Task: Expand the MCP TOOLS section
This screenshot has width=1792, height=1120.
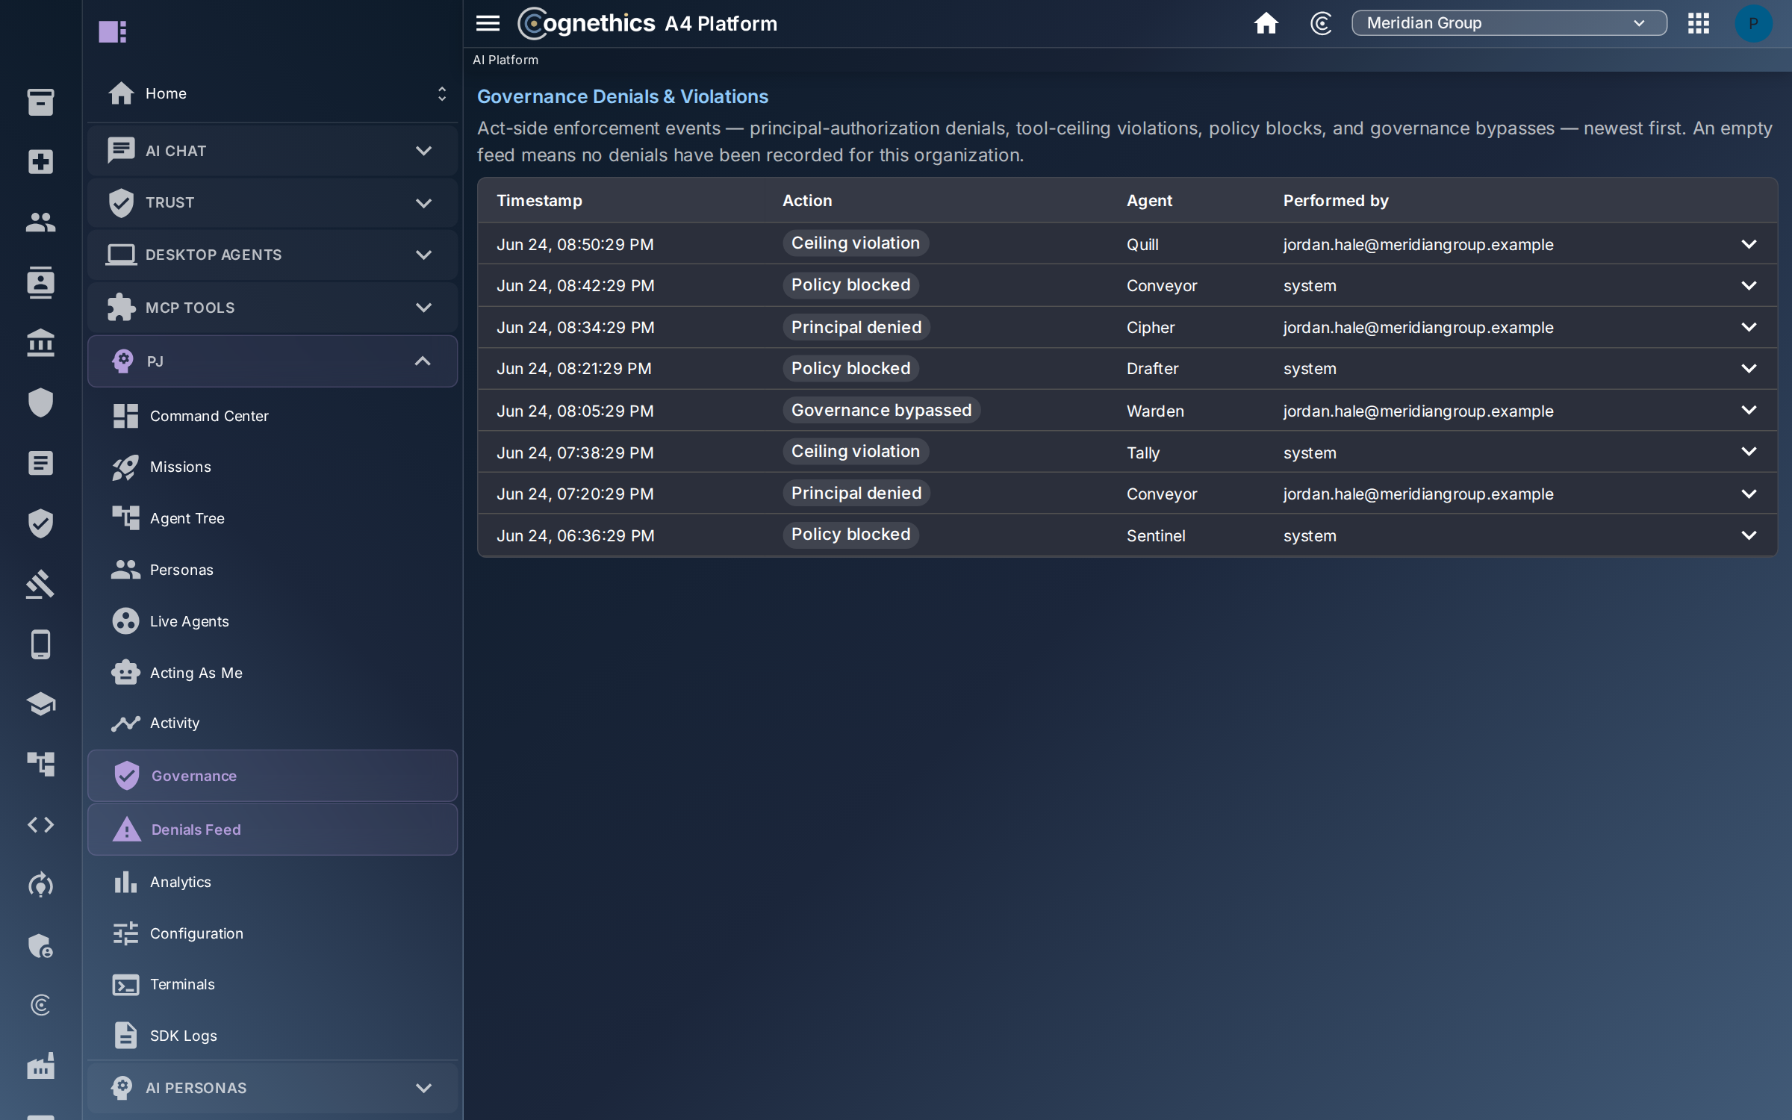Action: pos(273,307)
